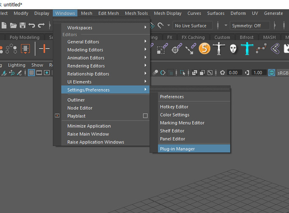Choose Minimize Application
The height and width of the screenshot is (213, 289).
coord(105,126)
